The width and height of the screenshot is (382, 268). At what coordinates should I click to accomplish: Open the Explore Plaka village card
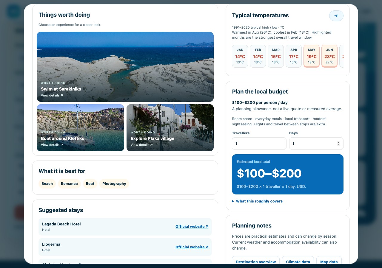pos(170,128)
